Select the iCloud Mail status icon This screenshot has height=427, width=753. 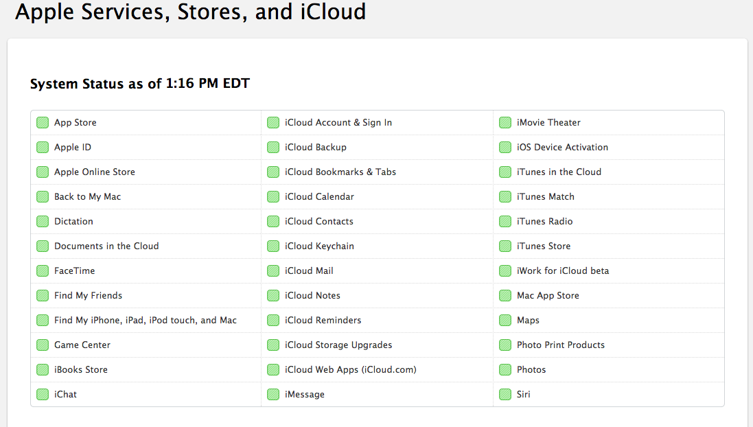tap(273, 271)
